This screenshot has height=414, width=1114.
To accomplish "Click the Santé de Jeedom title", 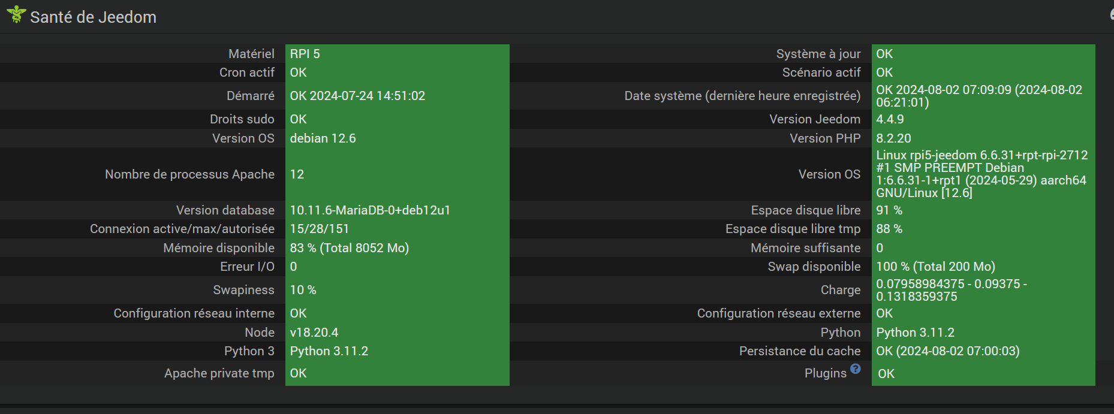I will (x=93, y=17).
